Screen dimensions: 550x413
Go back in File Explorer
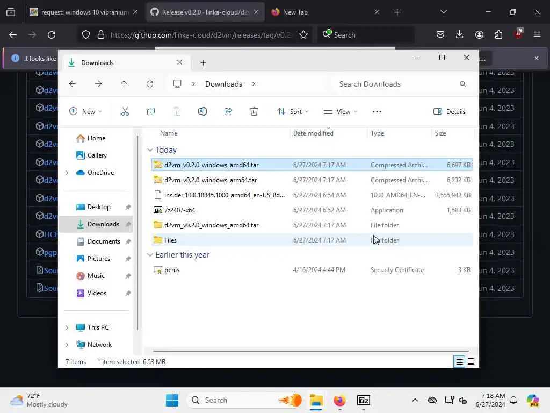73,84
